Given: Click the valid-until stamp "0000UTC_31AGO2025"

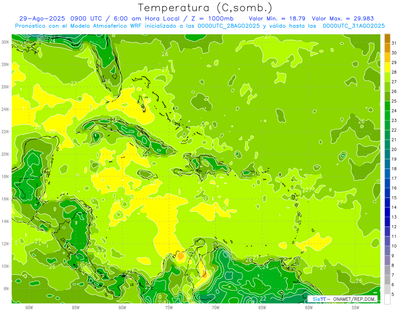Looking at the screenshot, I should point(354,26).
